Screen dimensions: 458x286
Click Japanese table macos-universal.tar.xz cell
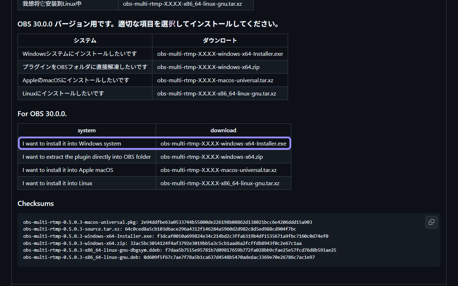220,80
